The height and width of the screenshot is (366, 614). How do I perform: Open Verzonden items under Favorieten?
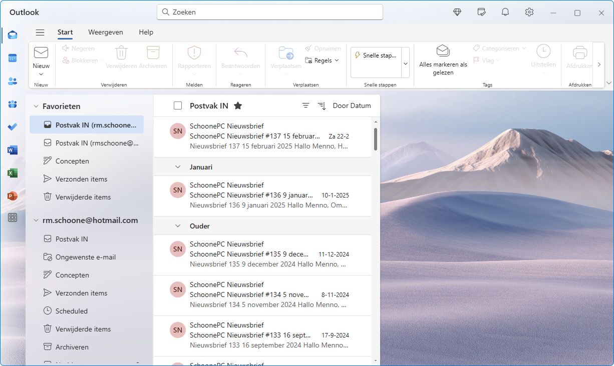[x=87, y=179]
